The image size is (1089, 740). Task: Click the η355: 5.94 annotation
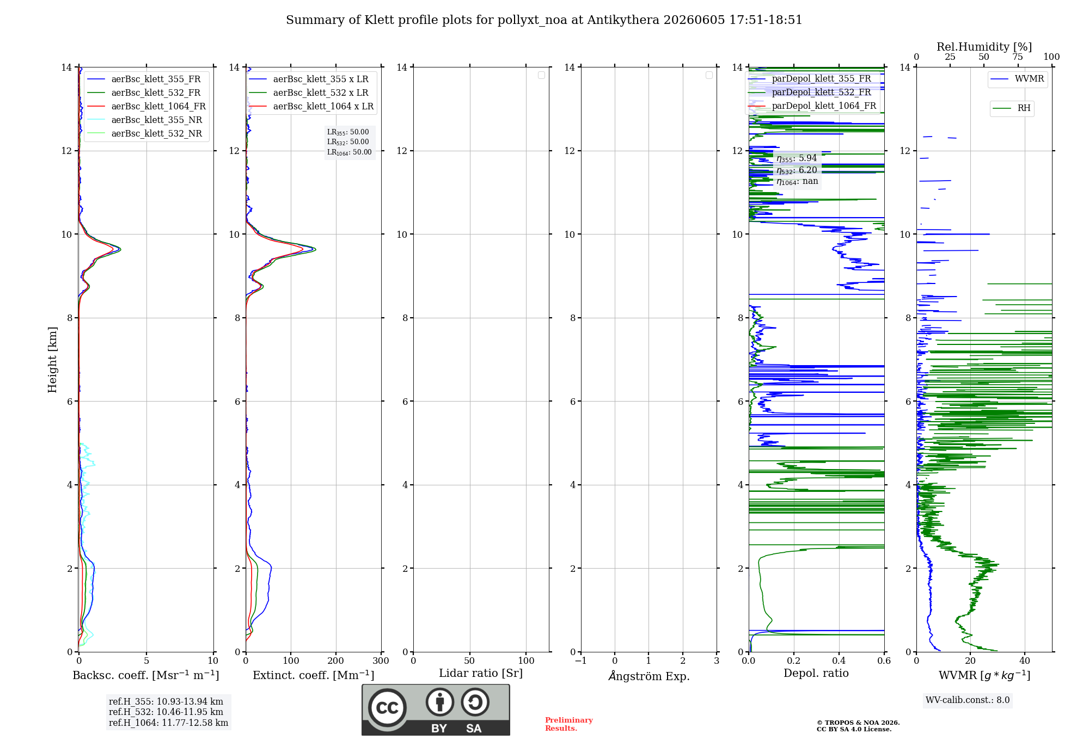pyautogui.click(x=797, y=158)
